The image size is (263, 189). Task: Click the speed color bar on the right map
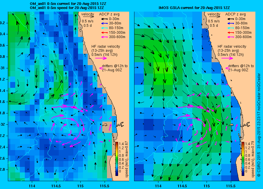[x=243, y=159]
